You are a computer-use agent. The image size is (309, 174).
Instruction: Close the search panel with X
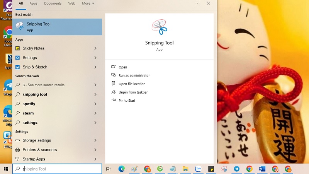click(x=209, y=3)
